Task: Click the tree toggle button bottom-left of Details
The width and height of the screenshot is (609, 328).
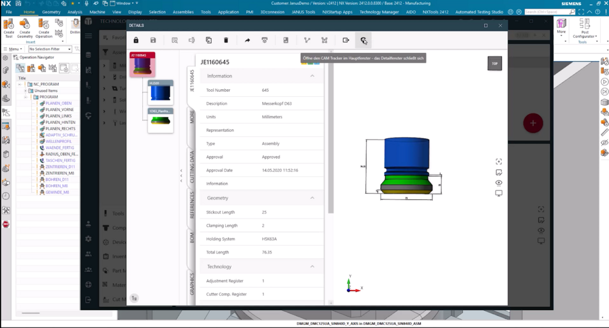Action: coord(134,298)
